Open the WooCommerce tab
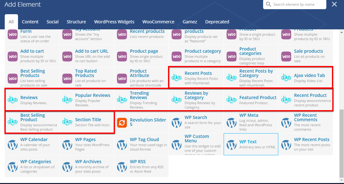Viewport: 344px width, 184px height. point(158,22)
